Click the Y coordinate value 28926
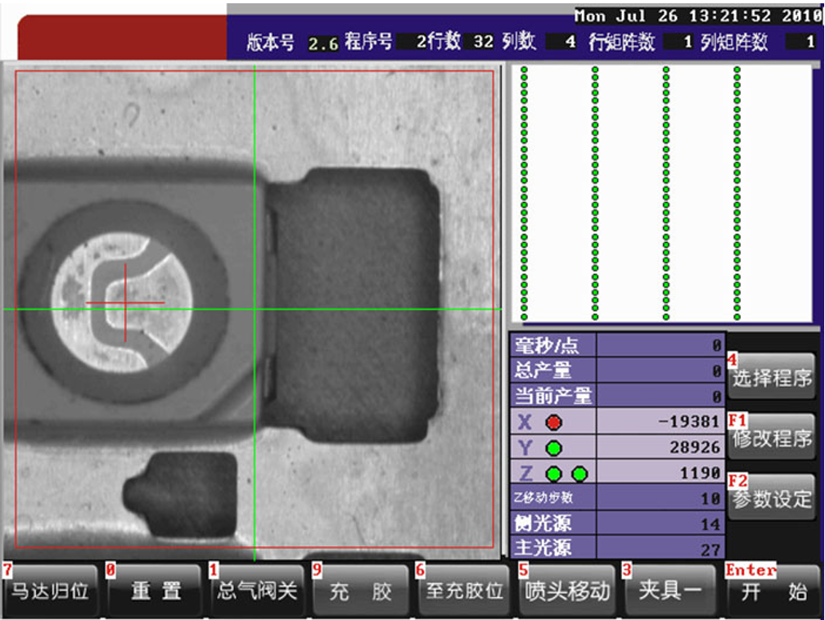 coord(695,447)
